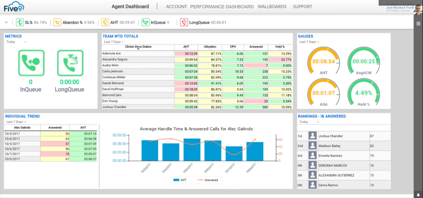423x198 pixels.
Task: Click the Jack Murdock Five9 user link
Action: pos(400,8)
